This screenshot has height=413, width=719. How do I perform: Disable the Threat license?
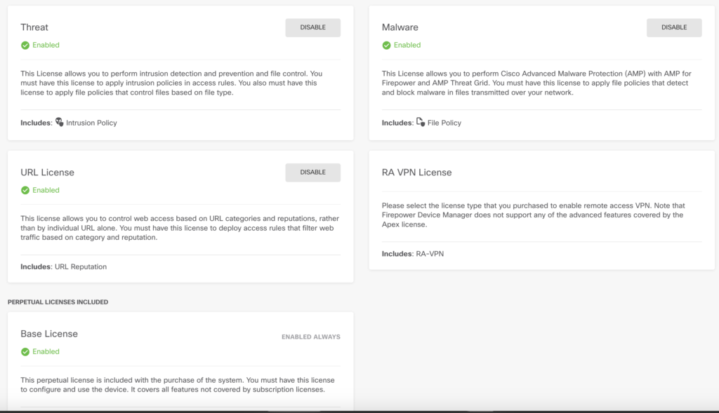click(x=312, y=27)
